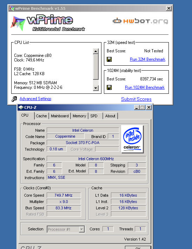192x249 pixels.
Task: Click the empty Level 3 cache field
Action: 128,214
